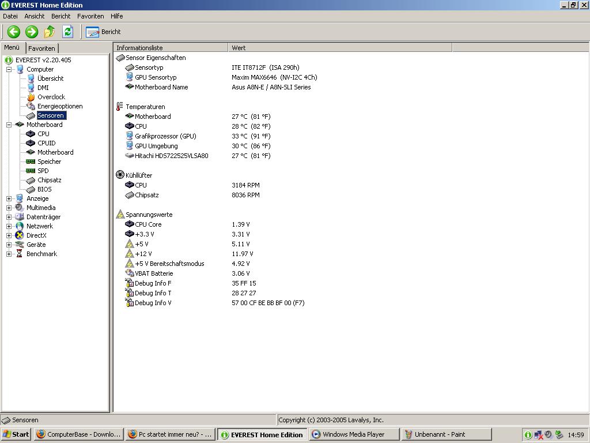Click the Anzeige monitor icon
The width and height of the screenshot is (590, 443).
click(20, 198)
